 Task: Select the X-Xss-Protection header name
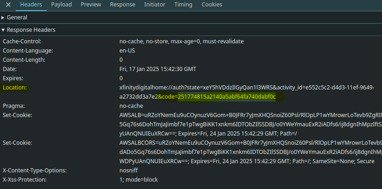pyautogui.click(x=25, y=180)
